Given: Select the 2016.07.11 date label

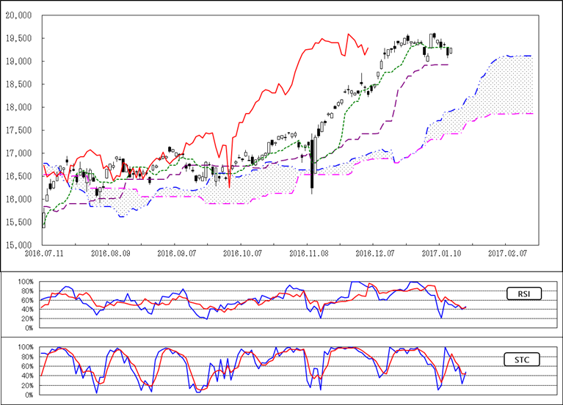Looking at the screenshot, I should pyautogui.click(x=42, y=252).
